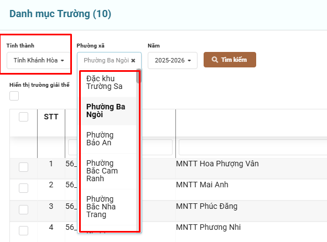Mark the checkbox for row 4
Screen dimensions: 327x242
pyautogui.click(x=23, y=230)
